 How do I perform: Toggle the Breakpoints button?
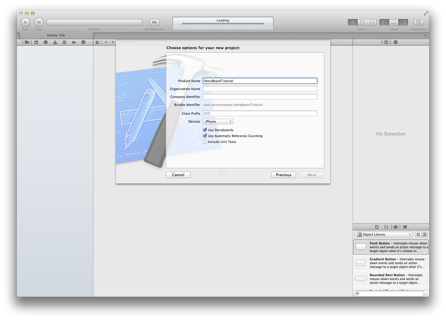154,22
